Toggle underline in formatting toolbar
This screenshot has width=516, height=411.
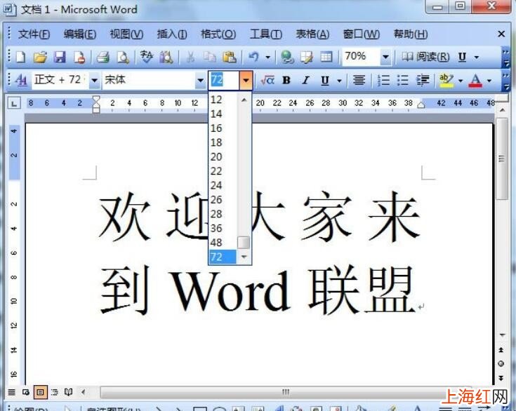[x=325, y=80]
